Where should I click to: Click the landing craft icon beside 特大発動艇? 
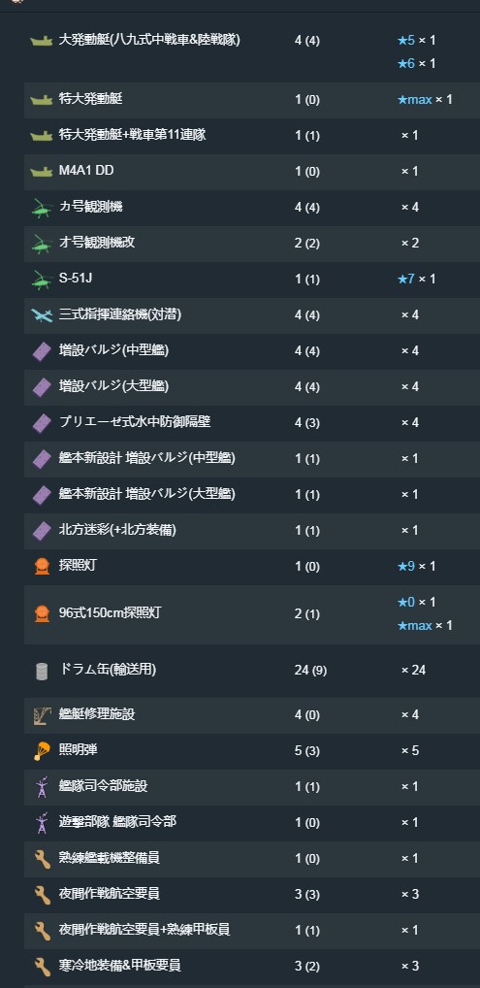[x=42, y=100]
